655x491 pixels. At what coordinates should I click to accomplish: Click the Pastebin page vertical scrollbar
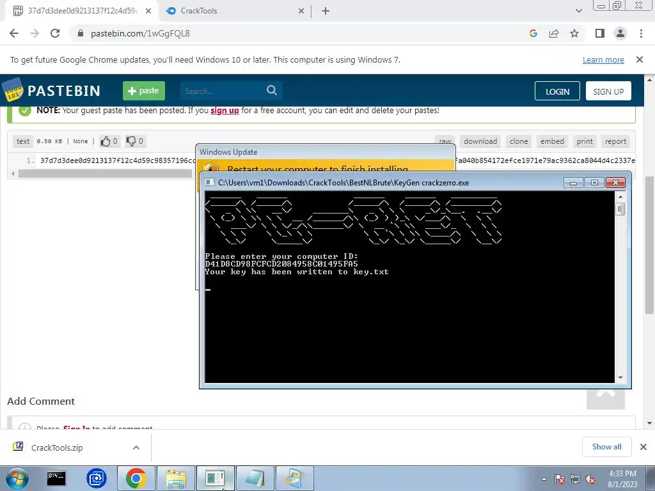pyautogui.click(x=649, y=244)
